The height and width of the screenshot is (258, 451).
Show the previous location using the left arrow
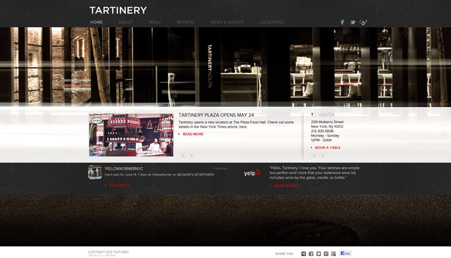(314, 155)
